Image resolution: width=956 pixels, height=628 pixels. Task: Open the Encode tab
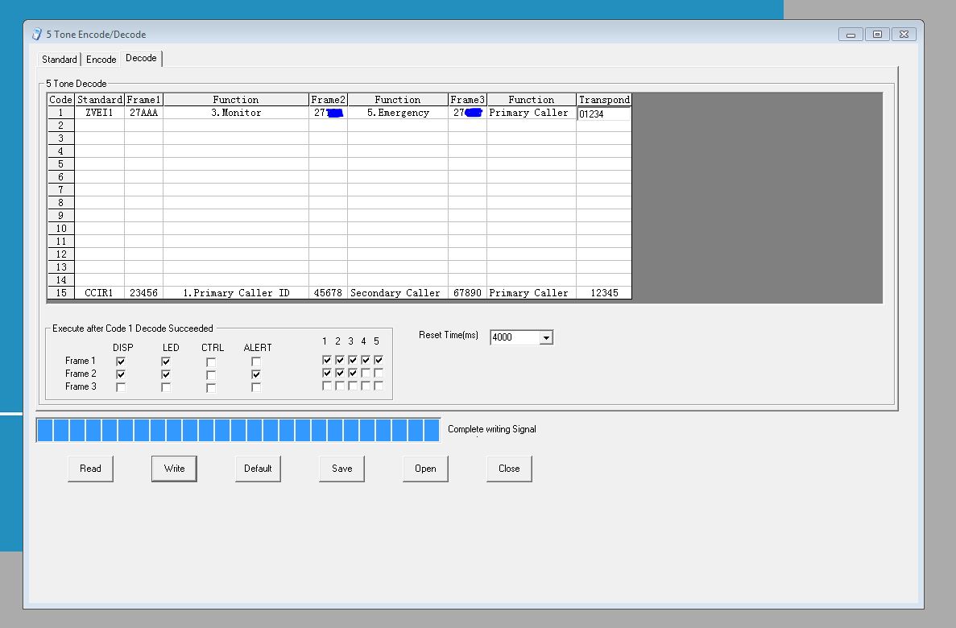tap(101, 60)
